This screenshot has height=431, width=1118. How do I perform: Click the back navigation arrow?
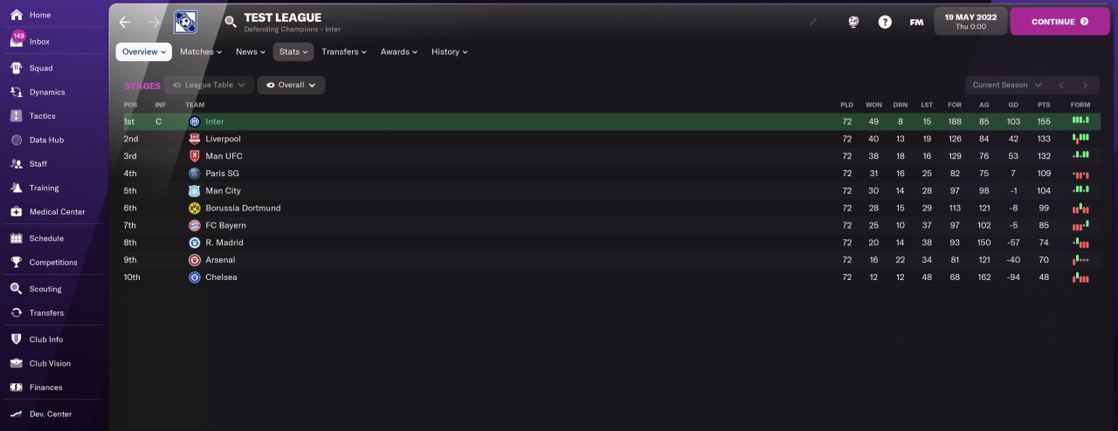125,22
